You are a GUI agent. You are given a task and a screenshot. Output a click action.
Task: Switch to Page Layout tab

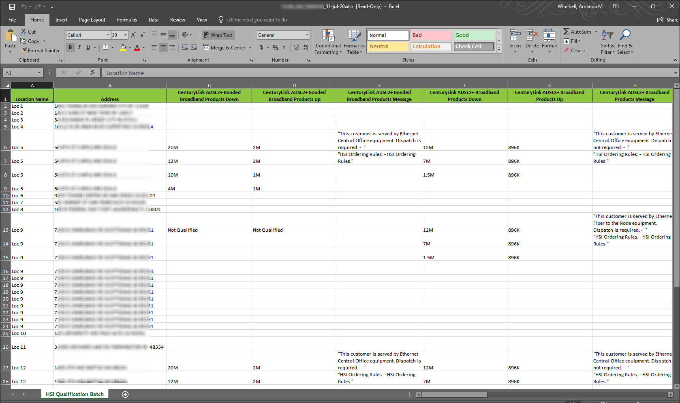(x=92, y=20)
